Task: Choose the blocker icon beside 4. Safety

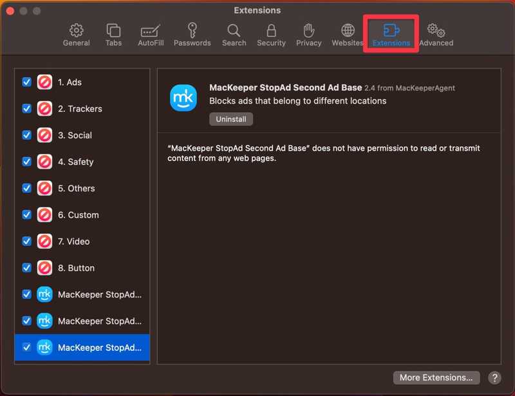Action: tap(44, 162)
